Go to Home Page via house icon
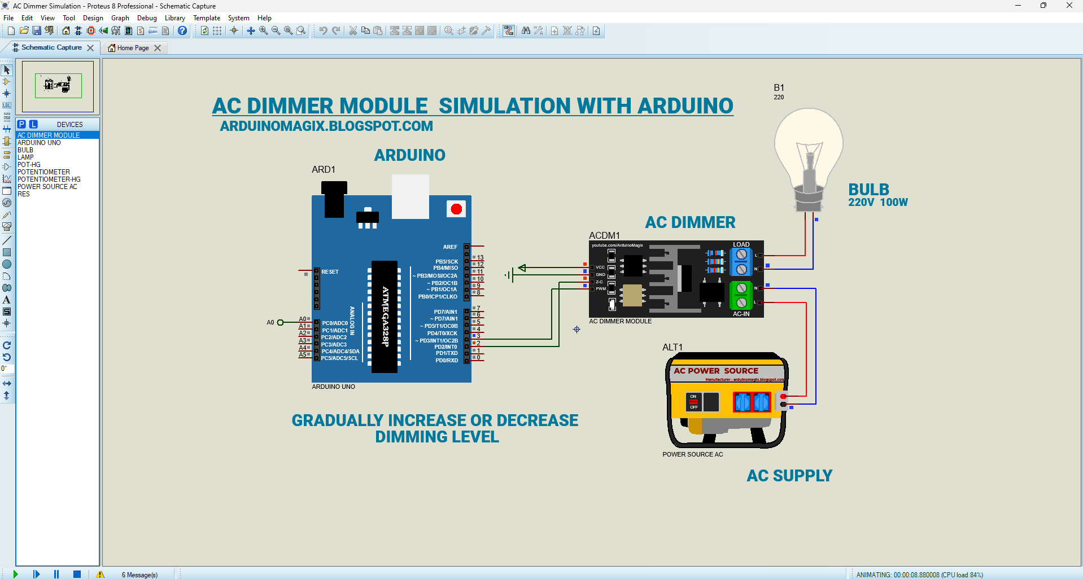The width and height of the screenshot is (1083, 579). pos(66,30)
